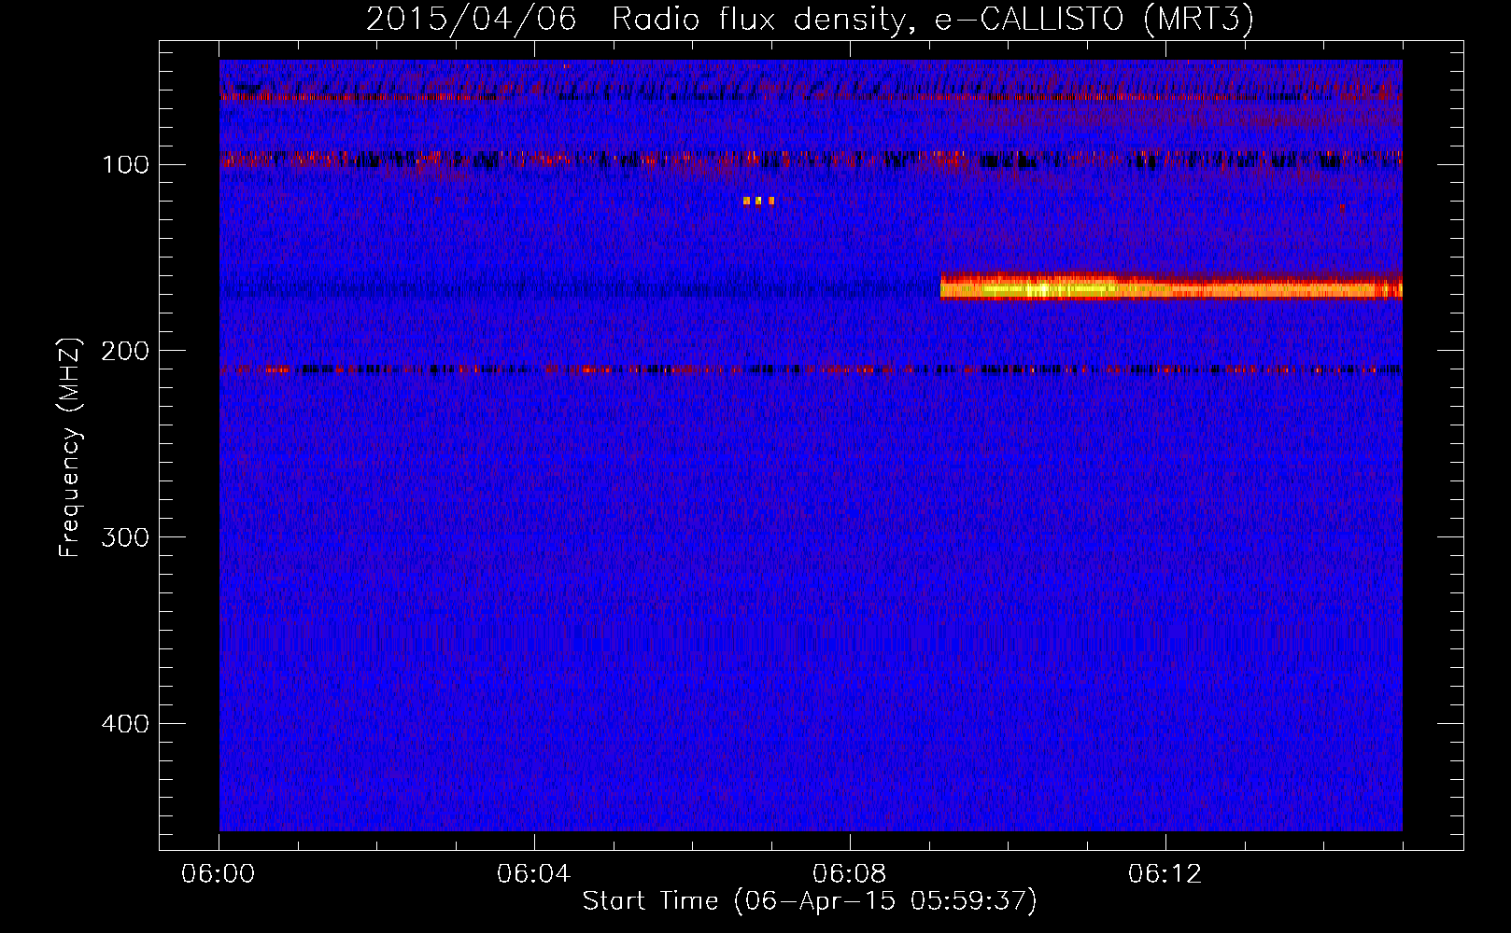Click the 'Frequency (MHZ)' axis label

pyautogui.click(x=70, y=447)
